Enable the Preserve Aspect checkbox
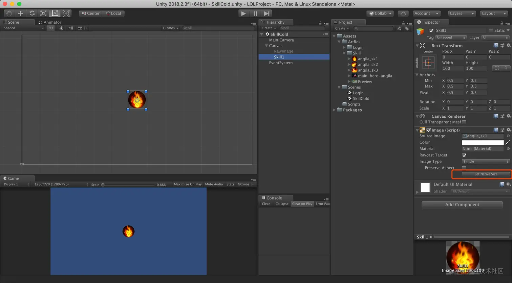 464,168
